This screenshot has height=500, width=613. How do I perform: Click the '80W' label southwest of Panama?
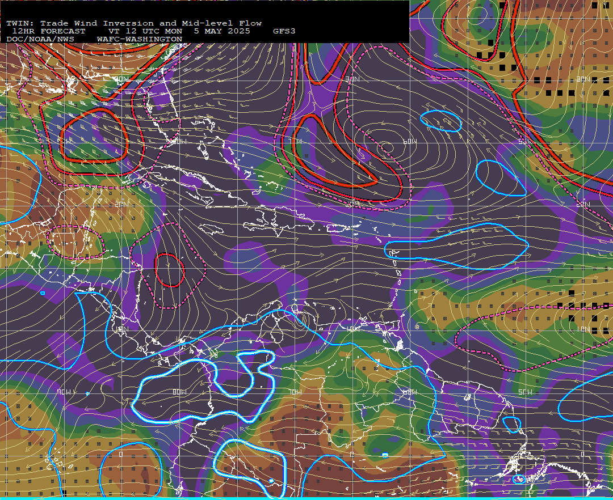point(179,392)
